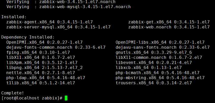The width and height of the screenshot is (215, 103).
Task: Click the gnutls.x86_64 dependency entry
Action: coord(154,52)
